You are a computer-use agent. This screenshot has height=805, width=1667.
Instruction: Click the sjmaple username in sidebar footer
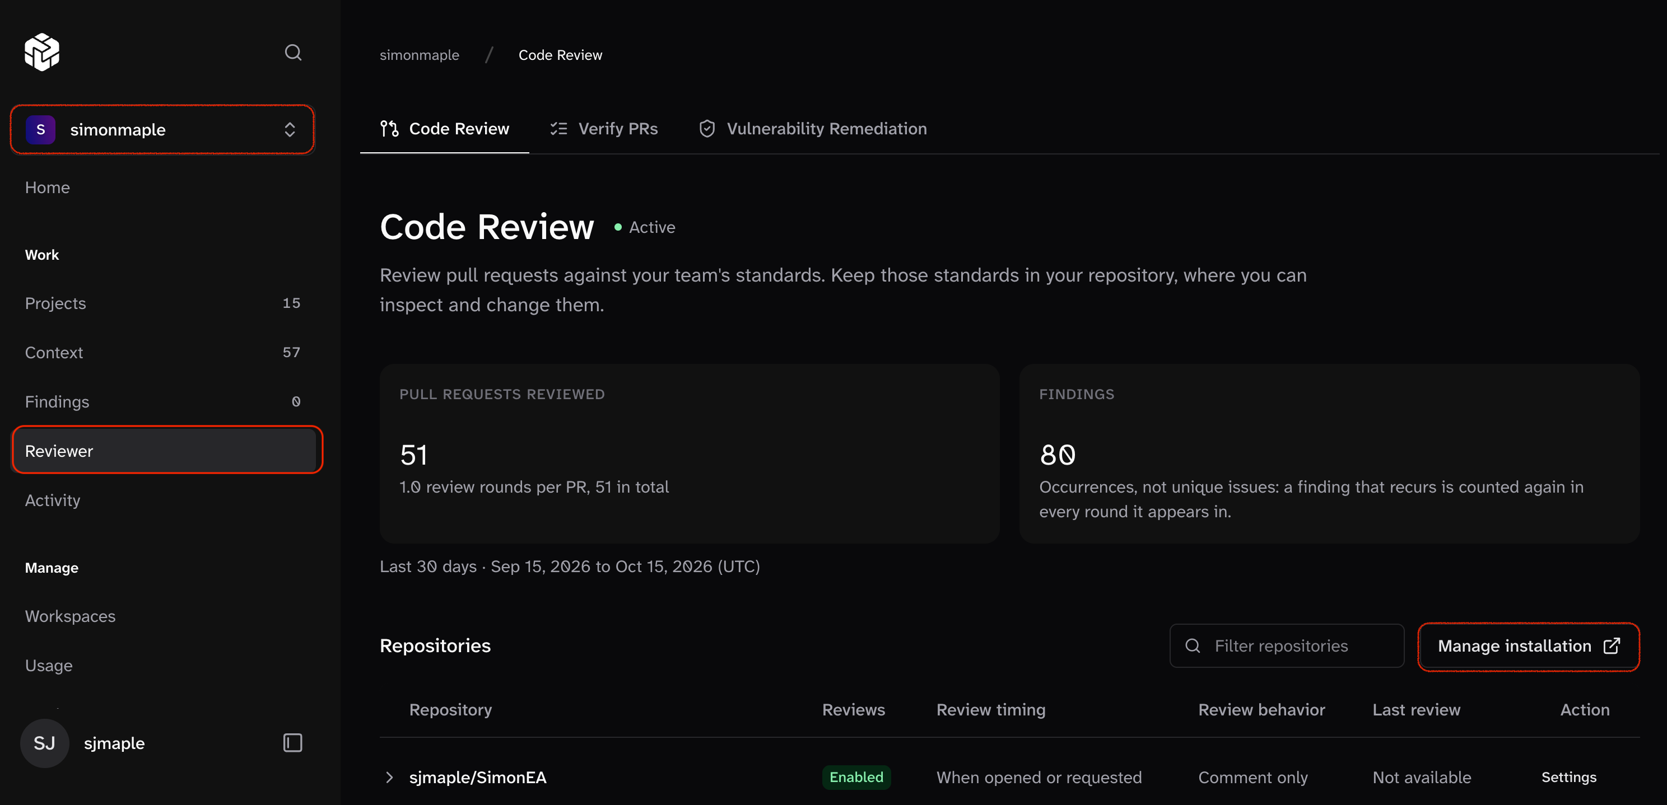click(x=114, y=743)
